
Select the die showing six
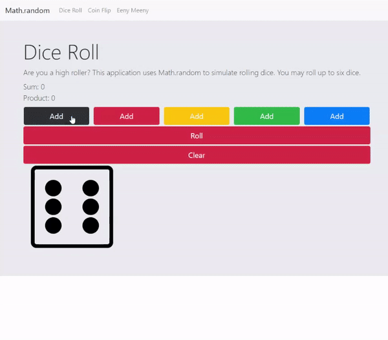pyautogui.click(x=72, y=207)
